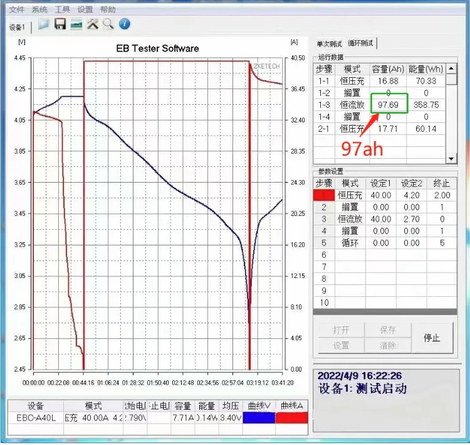
Task: Click the floppy disk save icon
Action: point(60,24)
